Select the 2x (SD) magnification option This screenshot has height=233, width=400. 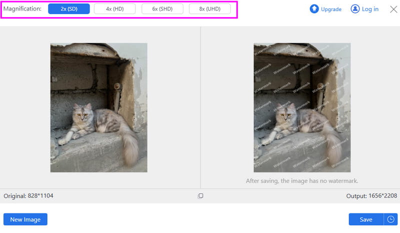coord(69,9)
